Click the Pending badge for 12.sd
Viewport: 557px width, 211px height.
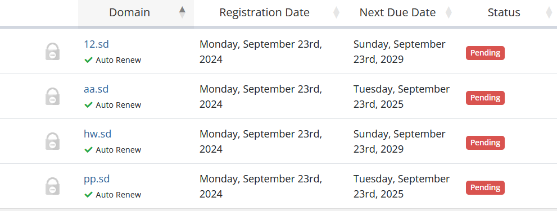pyautogui.click(x=485, y=53)
